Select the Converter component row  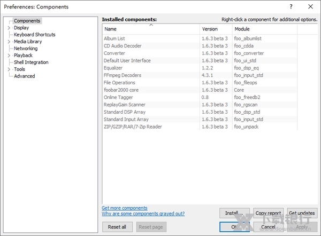tap(200, 53)
